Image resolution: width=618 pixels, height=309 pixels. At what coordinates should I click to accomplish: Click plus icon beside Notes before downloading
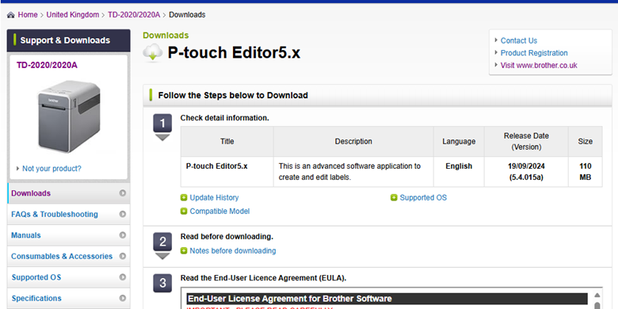click(x=184, y=250)
